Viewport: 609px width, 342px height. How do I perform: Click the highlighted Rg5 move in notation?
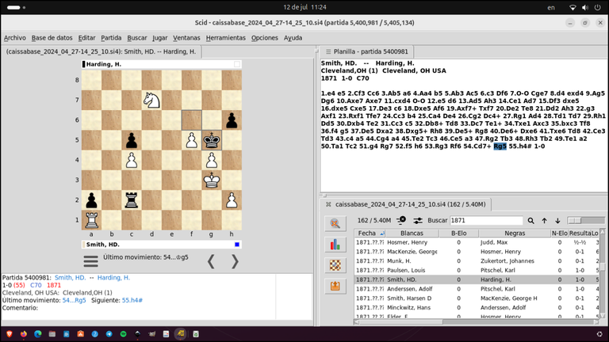pyautogui.click(x=500, y=146)
